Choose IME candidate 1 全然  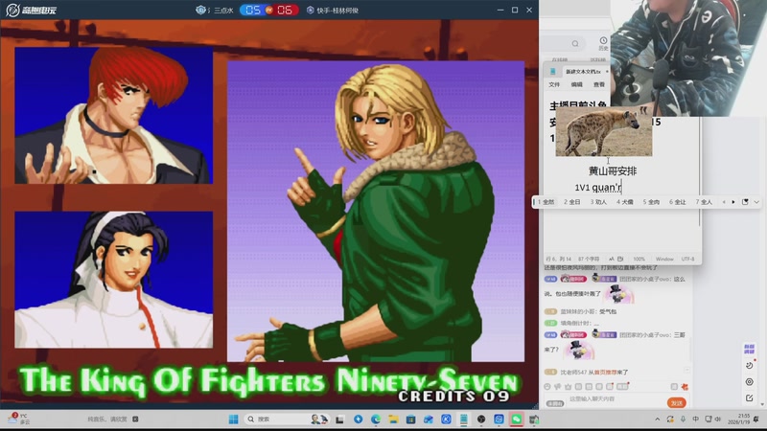pos(546,202)
